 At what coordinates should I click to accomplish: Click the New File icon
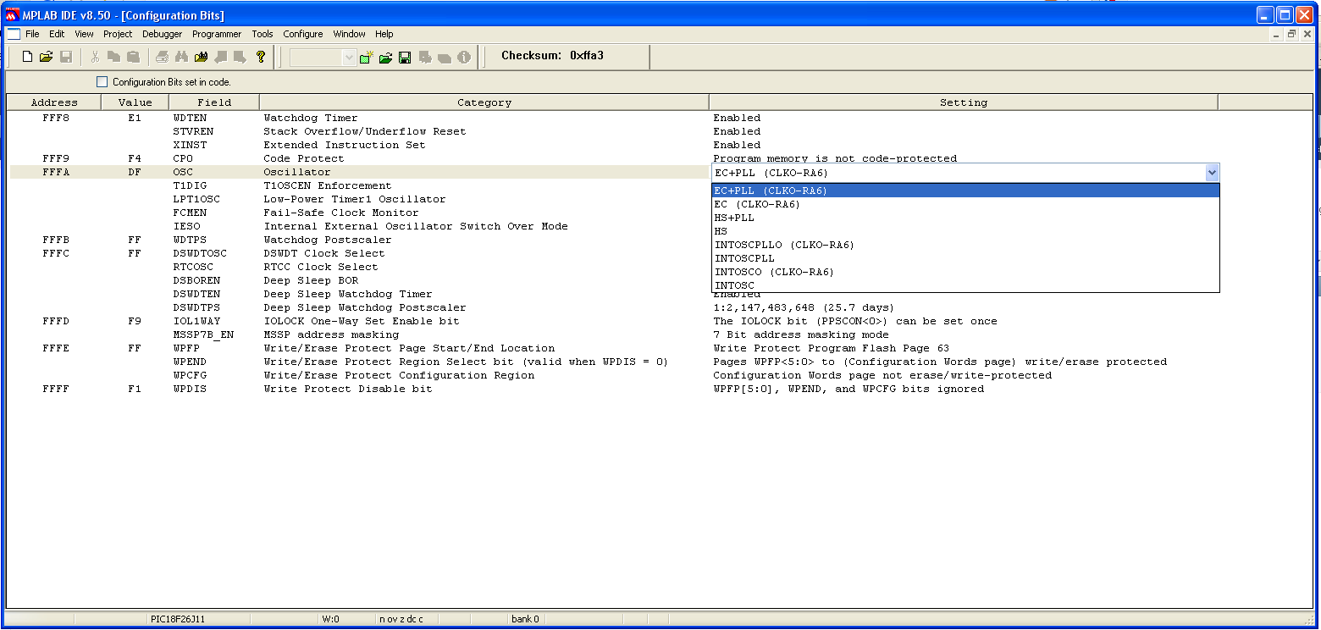[x=27, y=57]
